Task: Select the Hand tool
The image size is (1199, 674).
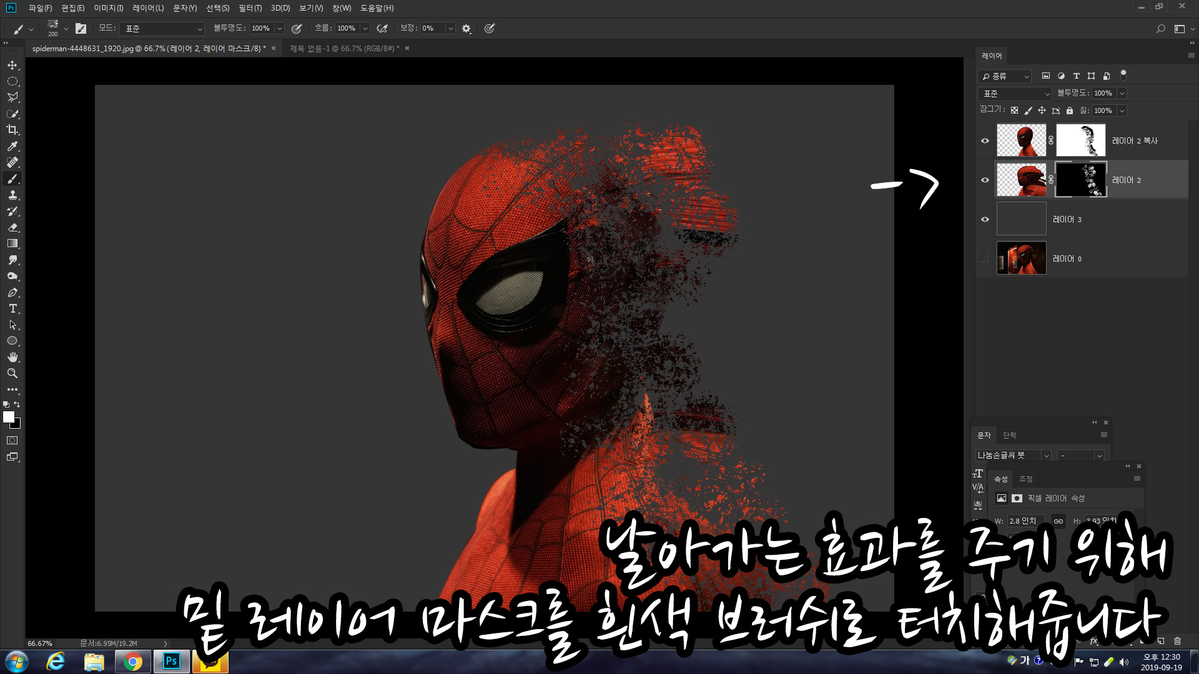Action: [12, 357]
